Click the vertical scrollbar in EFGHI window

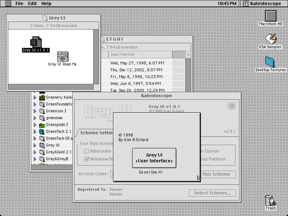(x=188, y=75)
